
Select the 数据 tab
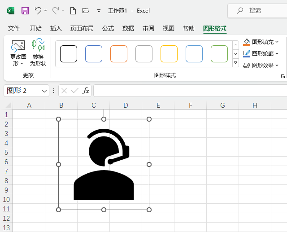point(128,28)
